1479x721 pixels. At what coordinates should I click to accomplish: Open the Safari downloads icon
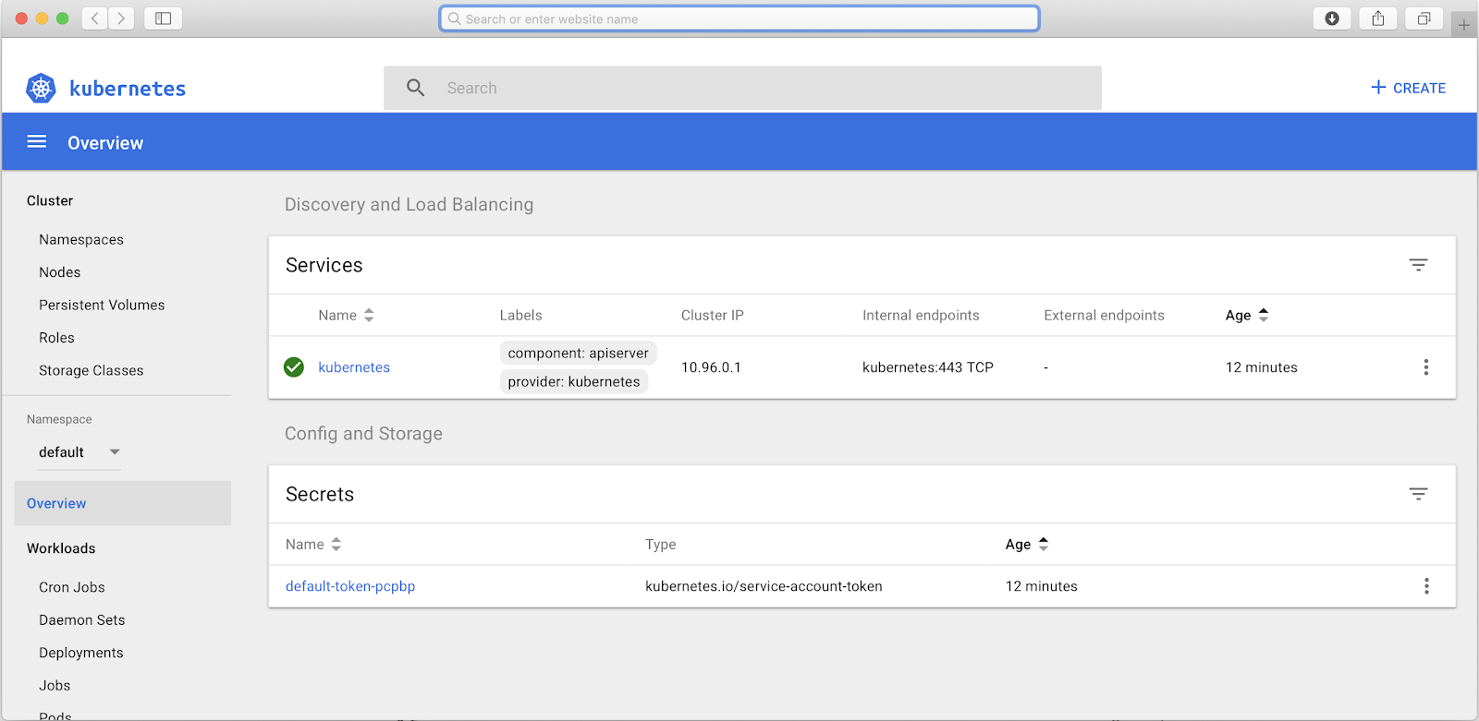(1332, 18)
